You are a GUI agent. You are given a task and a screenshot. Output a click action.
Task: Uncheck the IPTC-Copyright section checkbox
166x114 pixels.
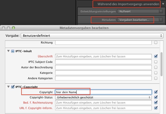coord(13,87)
